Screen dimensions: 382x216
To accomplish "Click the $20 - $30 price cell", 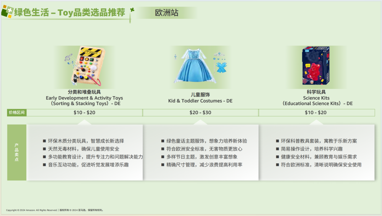I will [x=200, y=112].
